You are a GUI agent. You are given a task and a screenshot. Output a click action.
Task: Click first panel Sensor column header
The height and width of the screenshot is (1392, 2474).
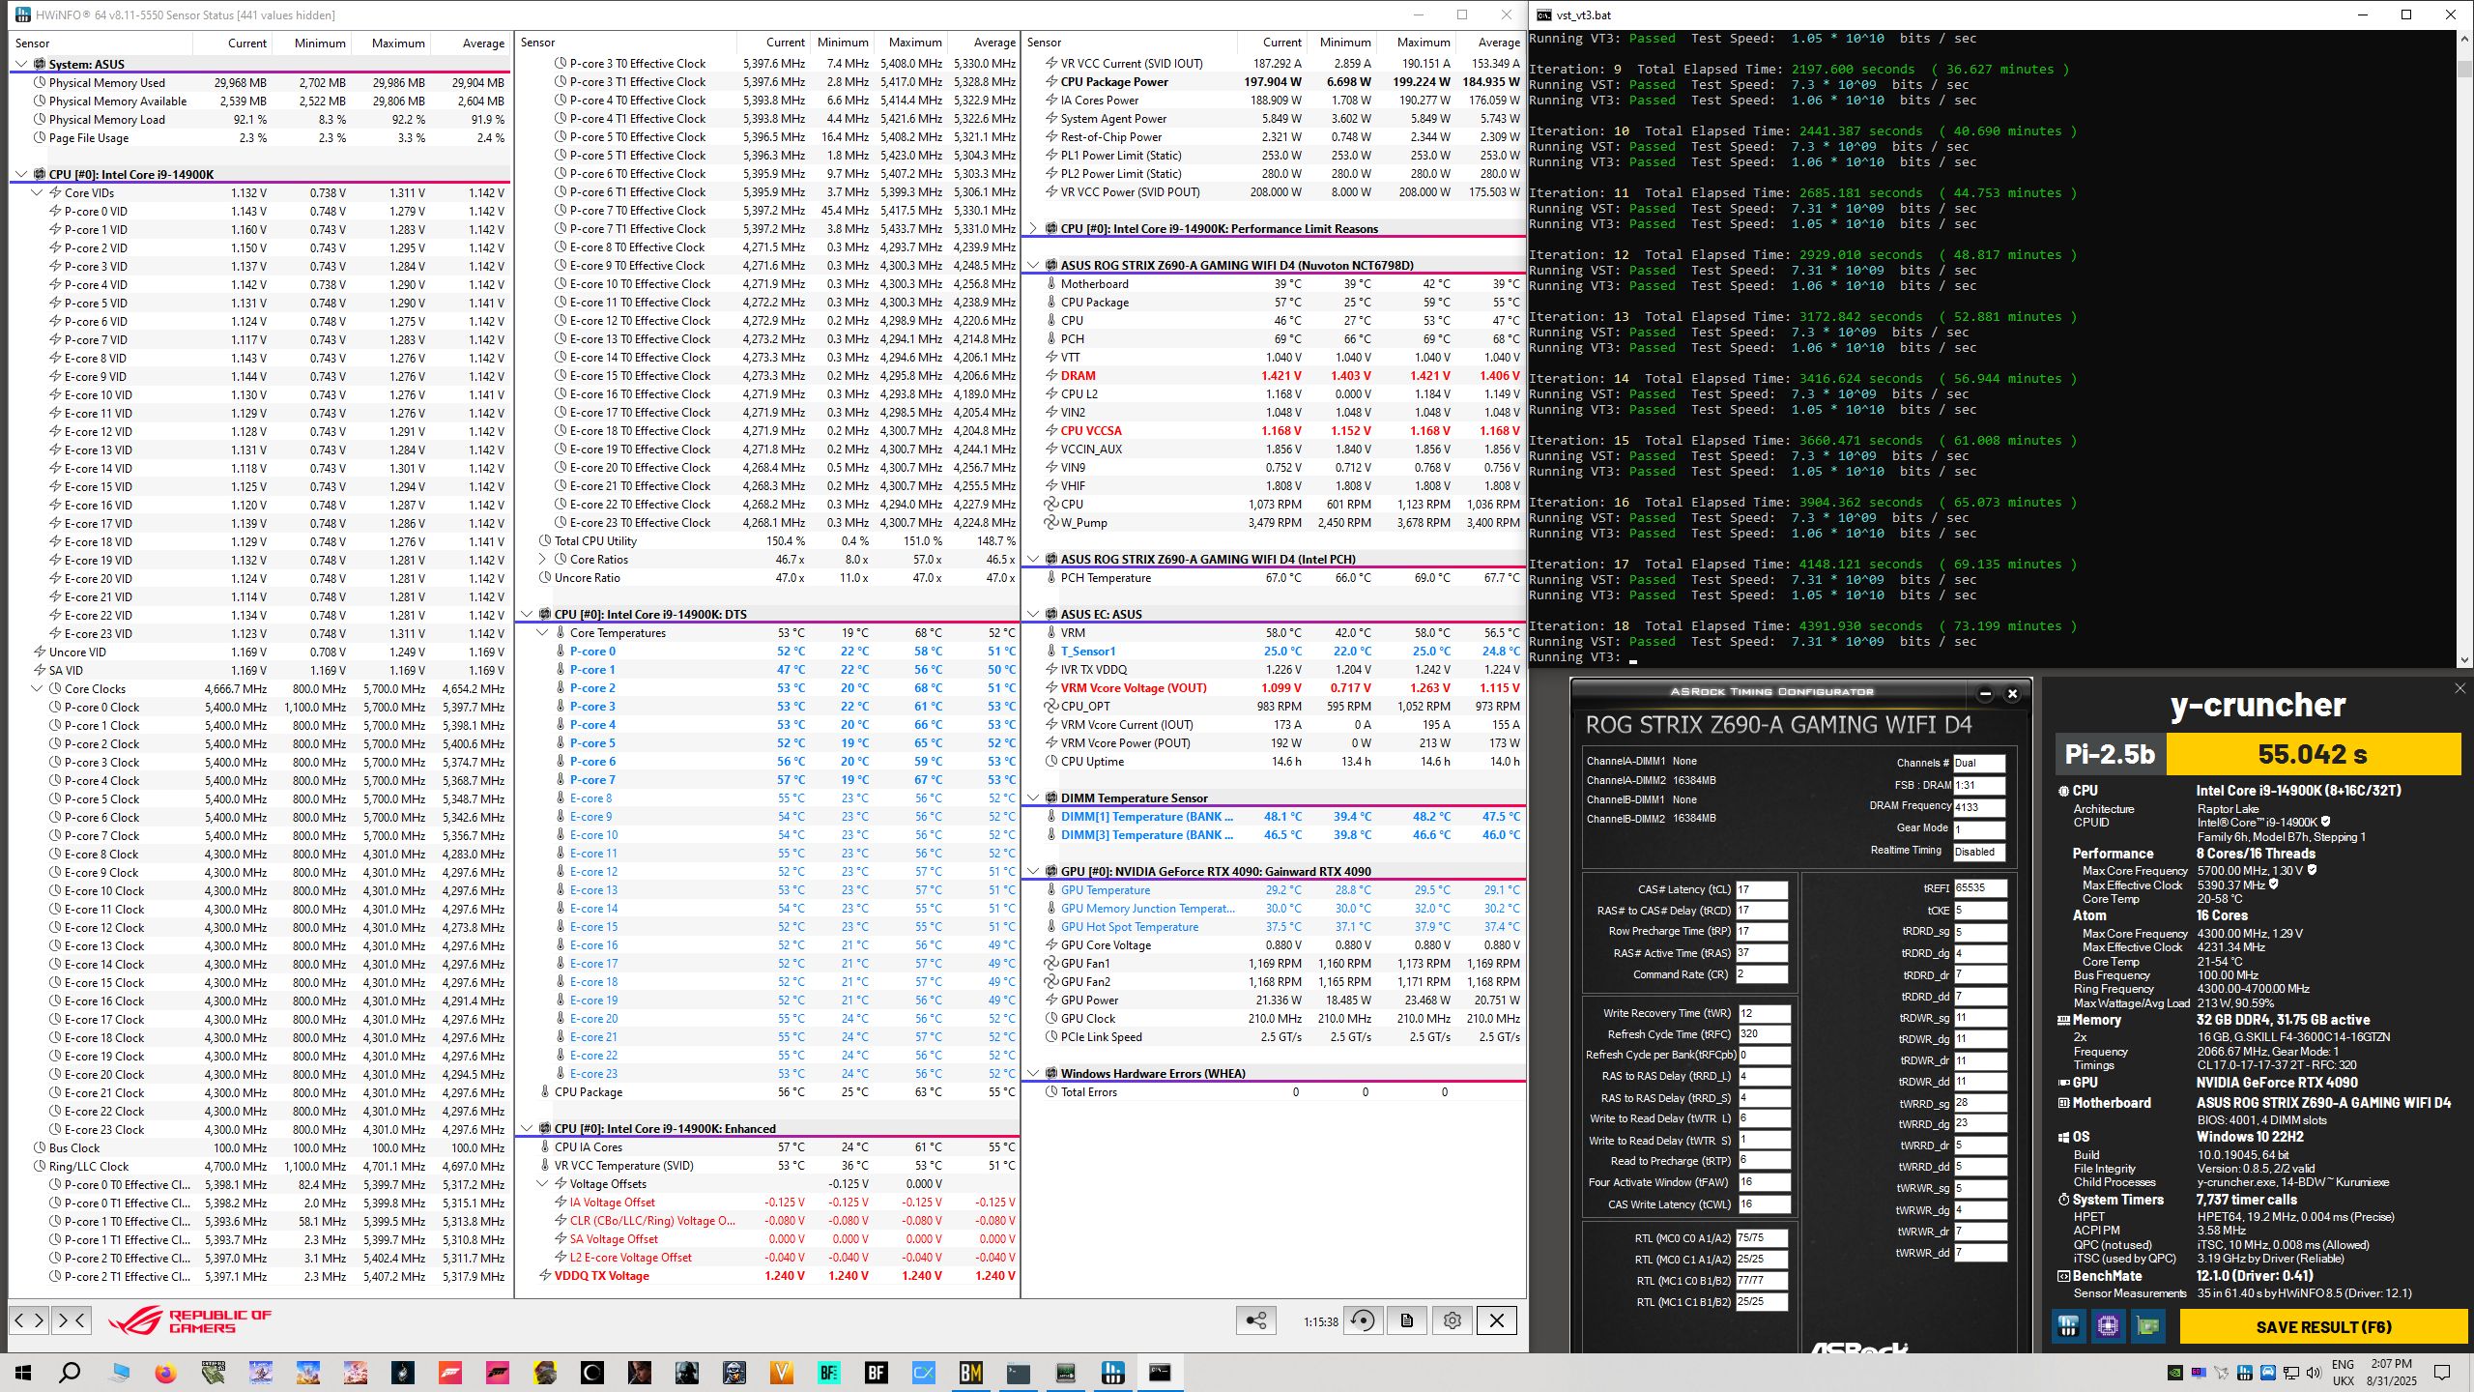pyautogui.click(x=101, y=43)
